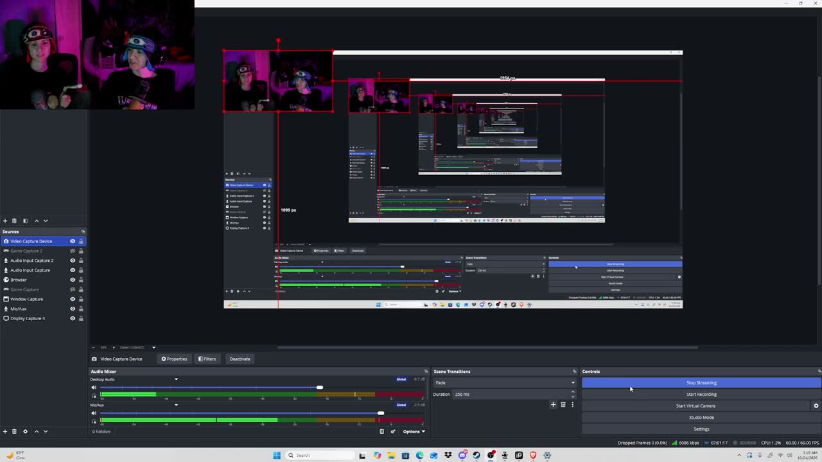Move scene down arrow in Scenes toolbar
This screenshot has height=462, width=822.
46,221
